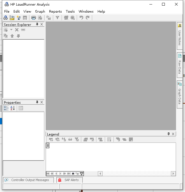Open the Reports menu
Image resolution: width=185 pixels, height=192 pixels.
pyautogui.click(x=55, y=12)
